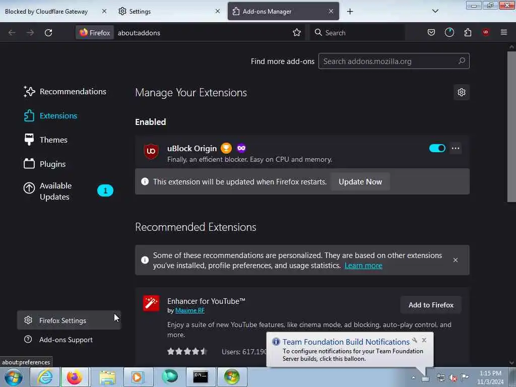Close the Team Foundation notification balloon
The image size is (516, 387).
tap(424, 340)
